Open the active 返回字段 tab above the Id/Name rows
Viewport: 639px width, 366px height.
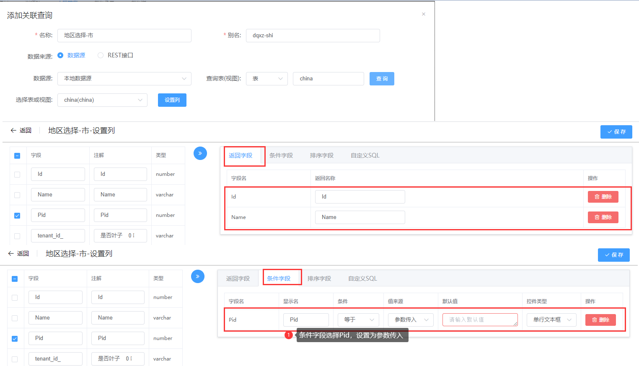[241, 155]
